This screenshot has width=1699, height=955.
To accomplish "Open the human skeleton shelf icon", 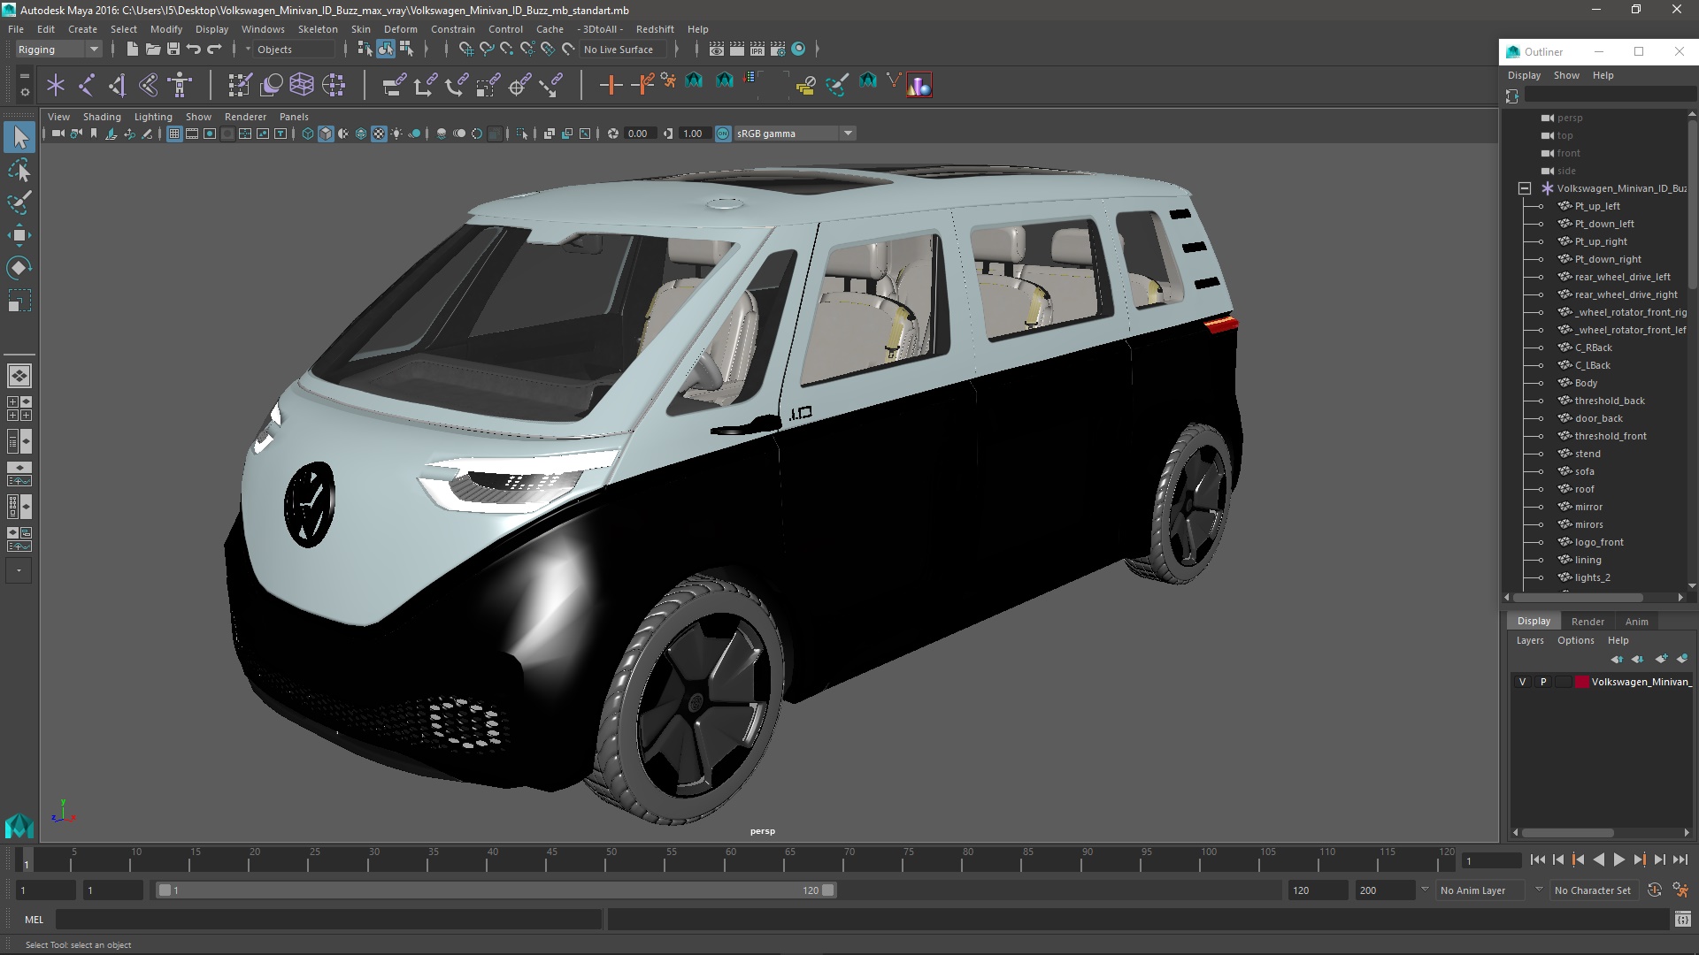I will [x=181, y=85].
